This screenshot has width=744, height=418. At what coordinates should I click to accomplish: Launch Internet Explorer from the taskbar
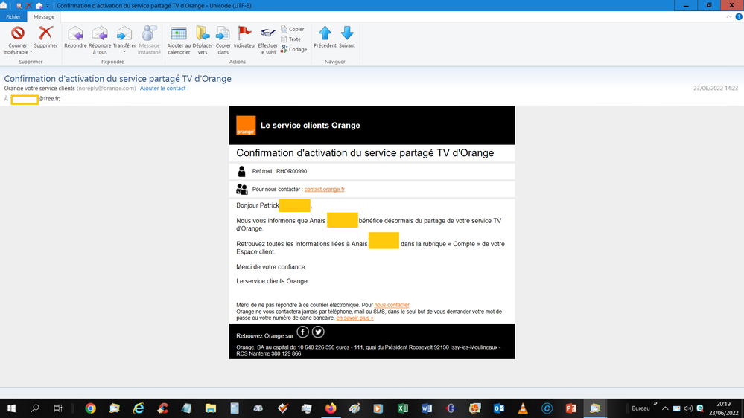pyautogui.click(x=139, y=408)
